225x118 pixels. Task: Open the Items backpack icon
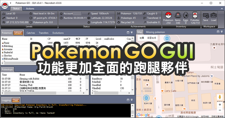(x=178, y=15)
